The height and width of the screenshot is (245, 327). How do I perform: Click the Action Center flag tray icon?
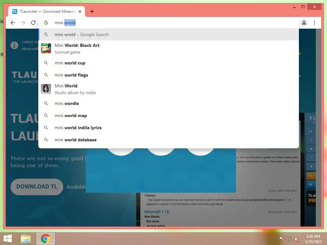click(282, 239)
